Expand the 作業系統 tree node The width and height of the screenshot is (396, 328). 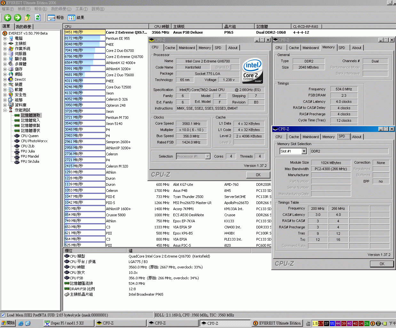[5, 49]
